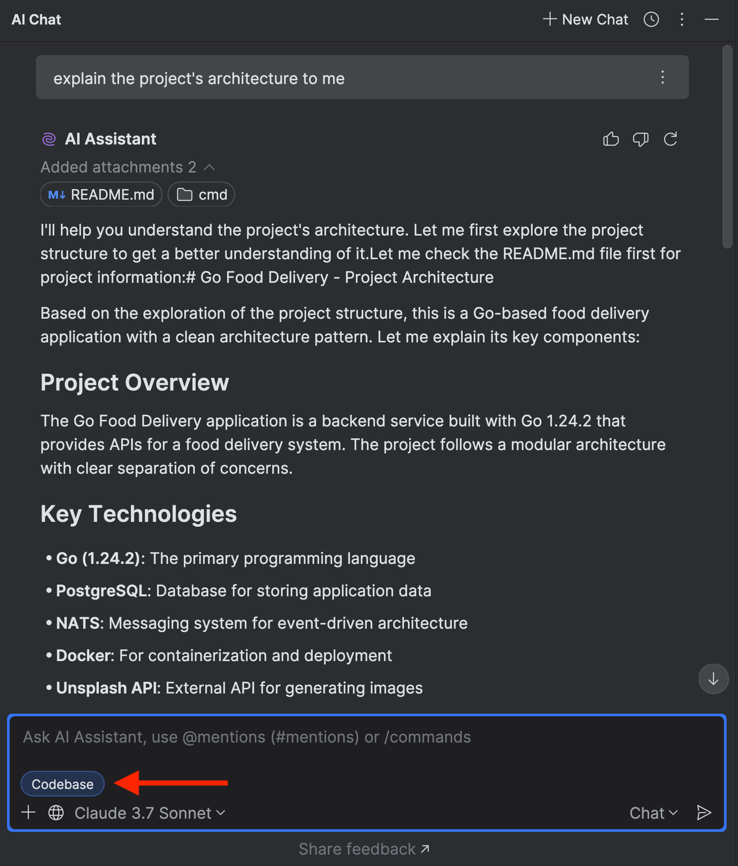Open AI Chat panel options menu

pos(682,19)
